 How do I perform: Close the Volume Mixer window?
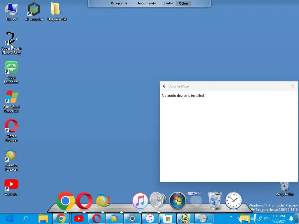click(x=292, y=86)
